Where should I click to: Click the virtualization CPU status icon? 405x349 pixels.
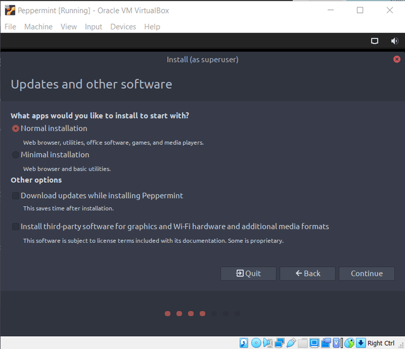pos(337,343)
